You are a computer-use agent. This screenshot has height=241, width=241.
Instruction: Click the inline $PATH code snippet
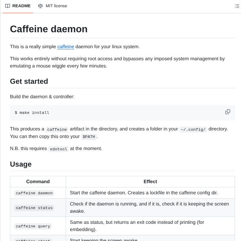[x=89, y=136]
